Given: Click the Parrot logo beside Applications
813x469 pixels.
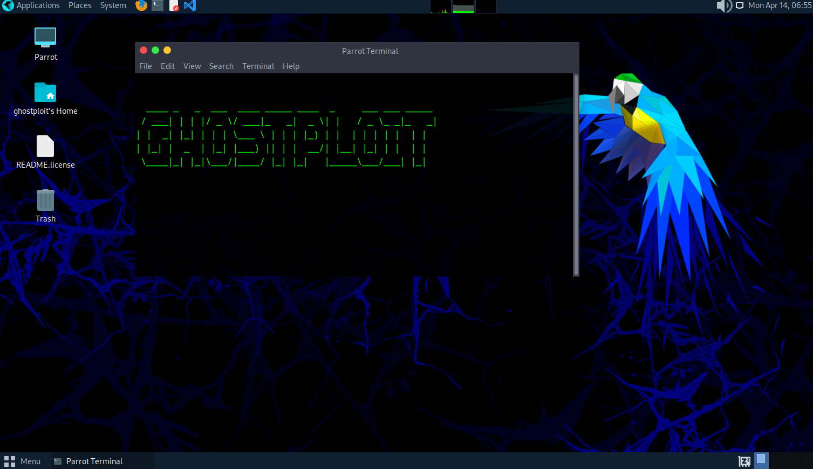Looking at the screenshot, I should (8, 5).
